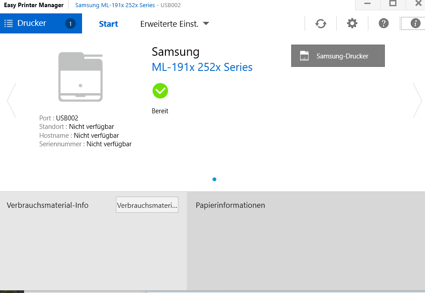Click the Samsung-Drucker button
Screen dimensions: 425x293
pyautogui.click(x=338, y=56)
